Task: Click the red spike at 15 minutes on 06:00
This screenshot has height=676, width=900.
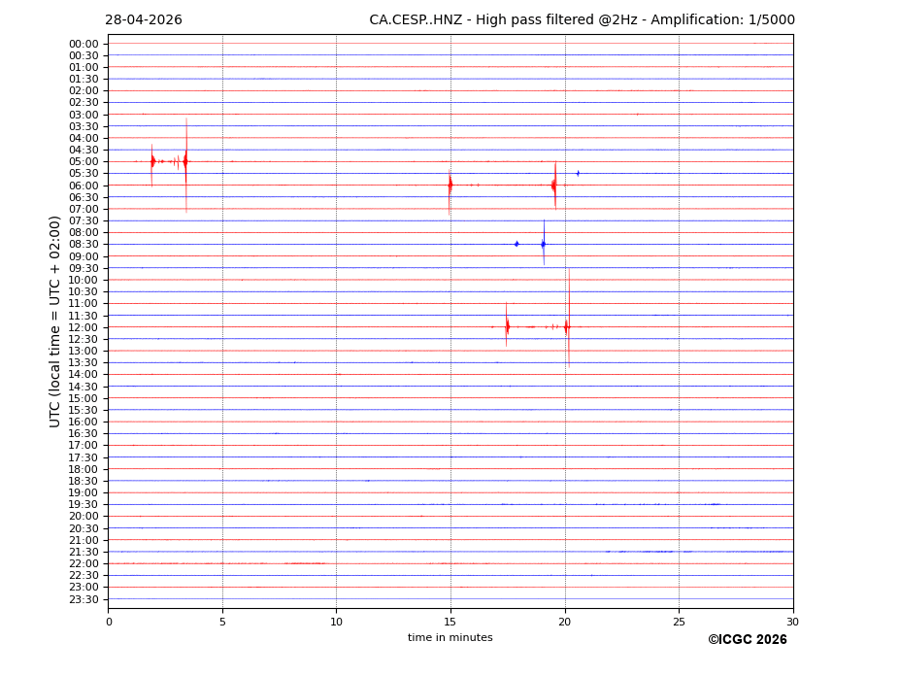Action: tap(450, 191)
